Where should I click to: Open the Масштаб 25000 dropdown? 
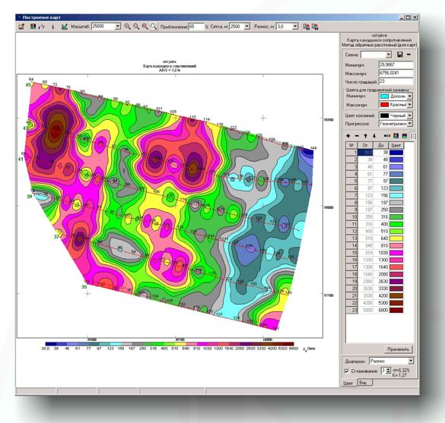click(x=118, y=27)
